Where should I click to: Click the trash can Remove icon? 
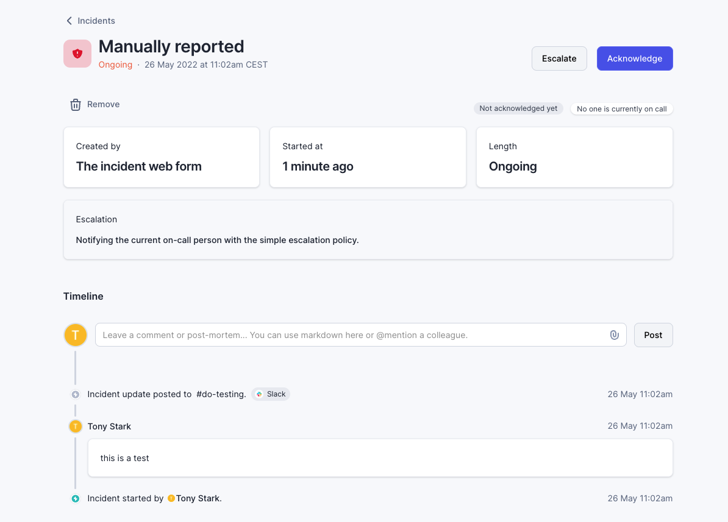76,105
